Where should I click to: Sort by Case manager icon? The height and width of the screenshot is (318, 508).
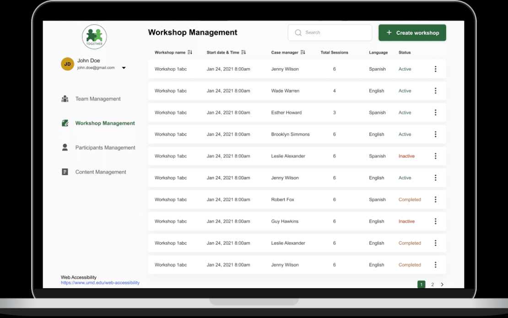pos(303,52)
